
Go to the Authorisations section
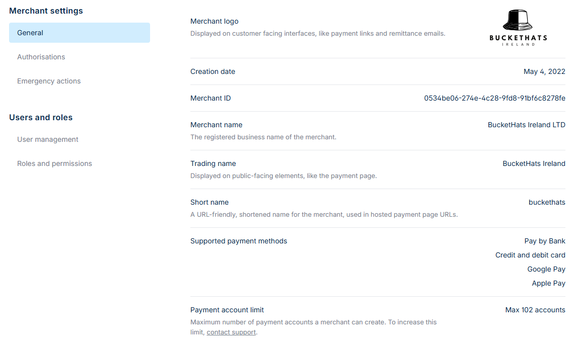point(41,57)
